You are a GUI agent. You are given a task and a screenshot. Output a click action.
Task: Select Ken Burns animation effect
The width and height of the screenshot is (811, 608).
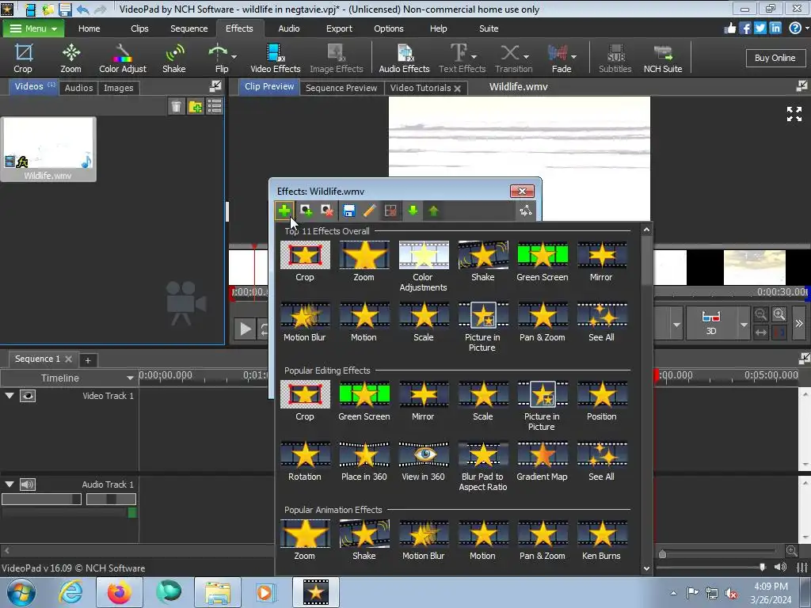coord(602,540)
